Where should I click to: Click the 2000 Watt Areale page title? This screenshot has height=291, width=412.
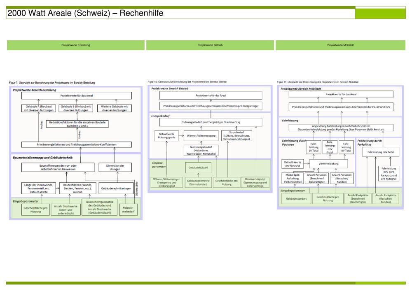pyautogui.click(x=85, y=13)
